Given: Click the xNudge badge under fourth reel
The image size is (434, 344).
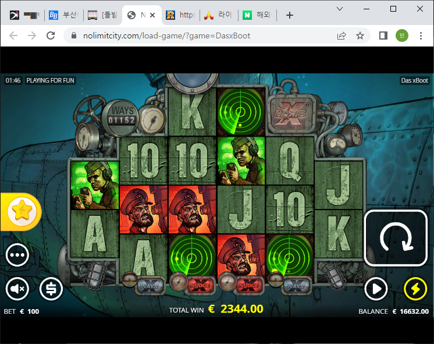Looking at the screenshot, I should click(249, 285).
